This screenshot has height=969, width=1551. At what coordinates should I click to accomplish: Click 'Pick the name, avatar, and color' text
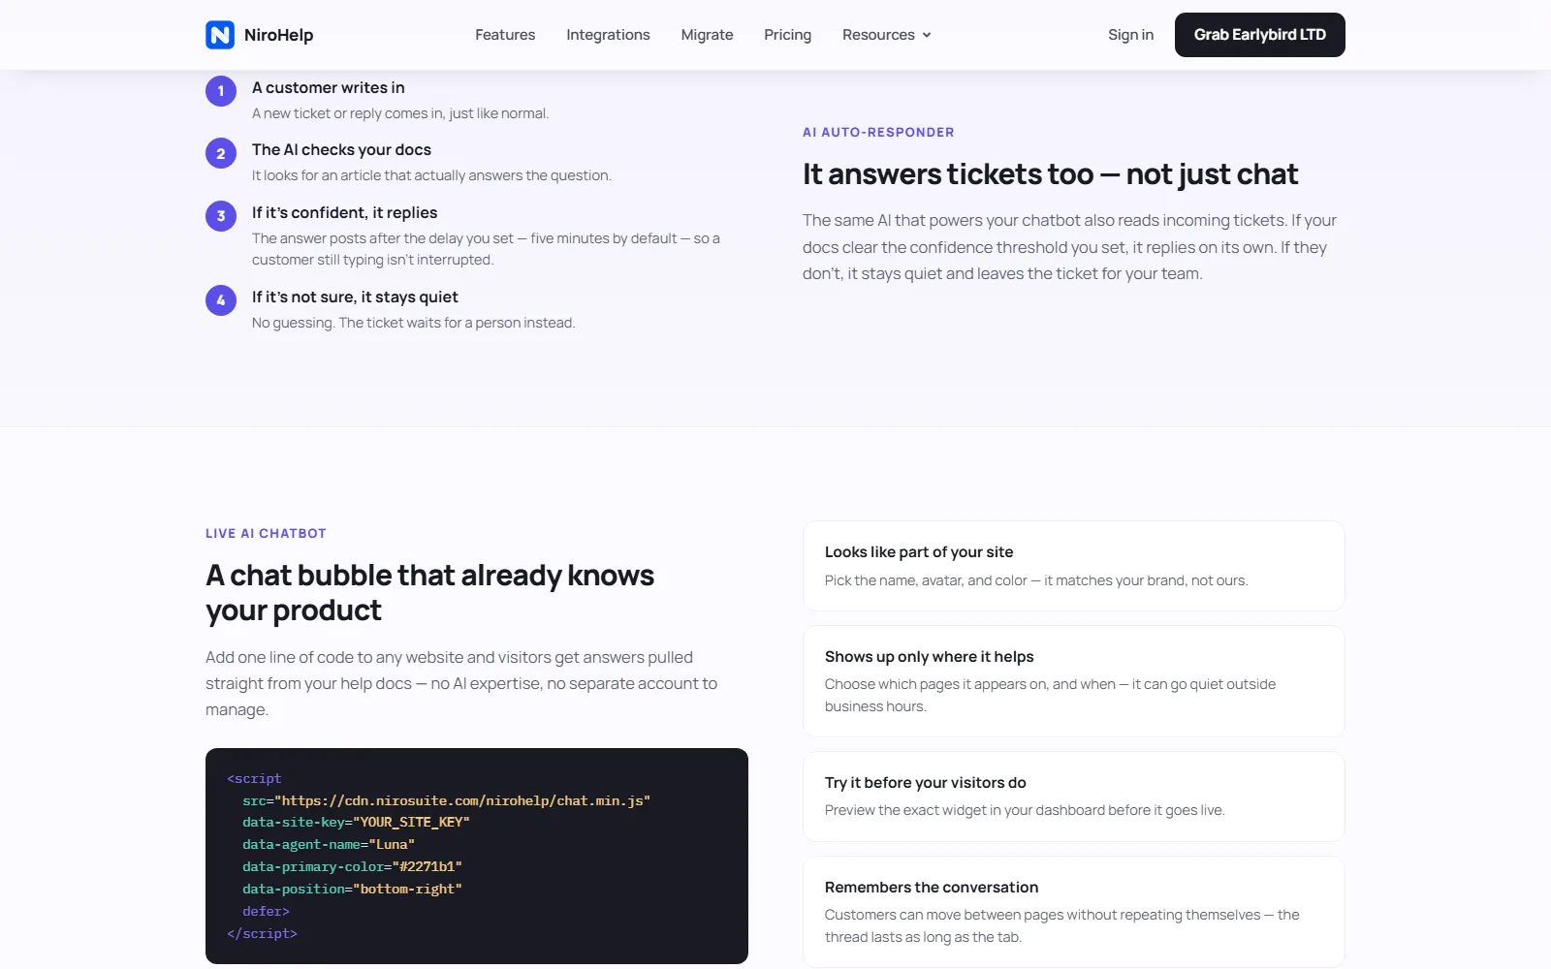(1036, 580)
